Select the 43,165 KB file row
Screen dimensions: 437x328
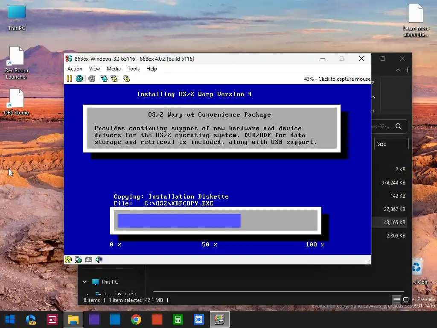click(390, 223)
